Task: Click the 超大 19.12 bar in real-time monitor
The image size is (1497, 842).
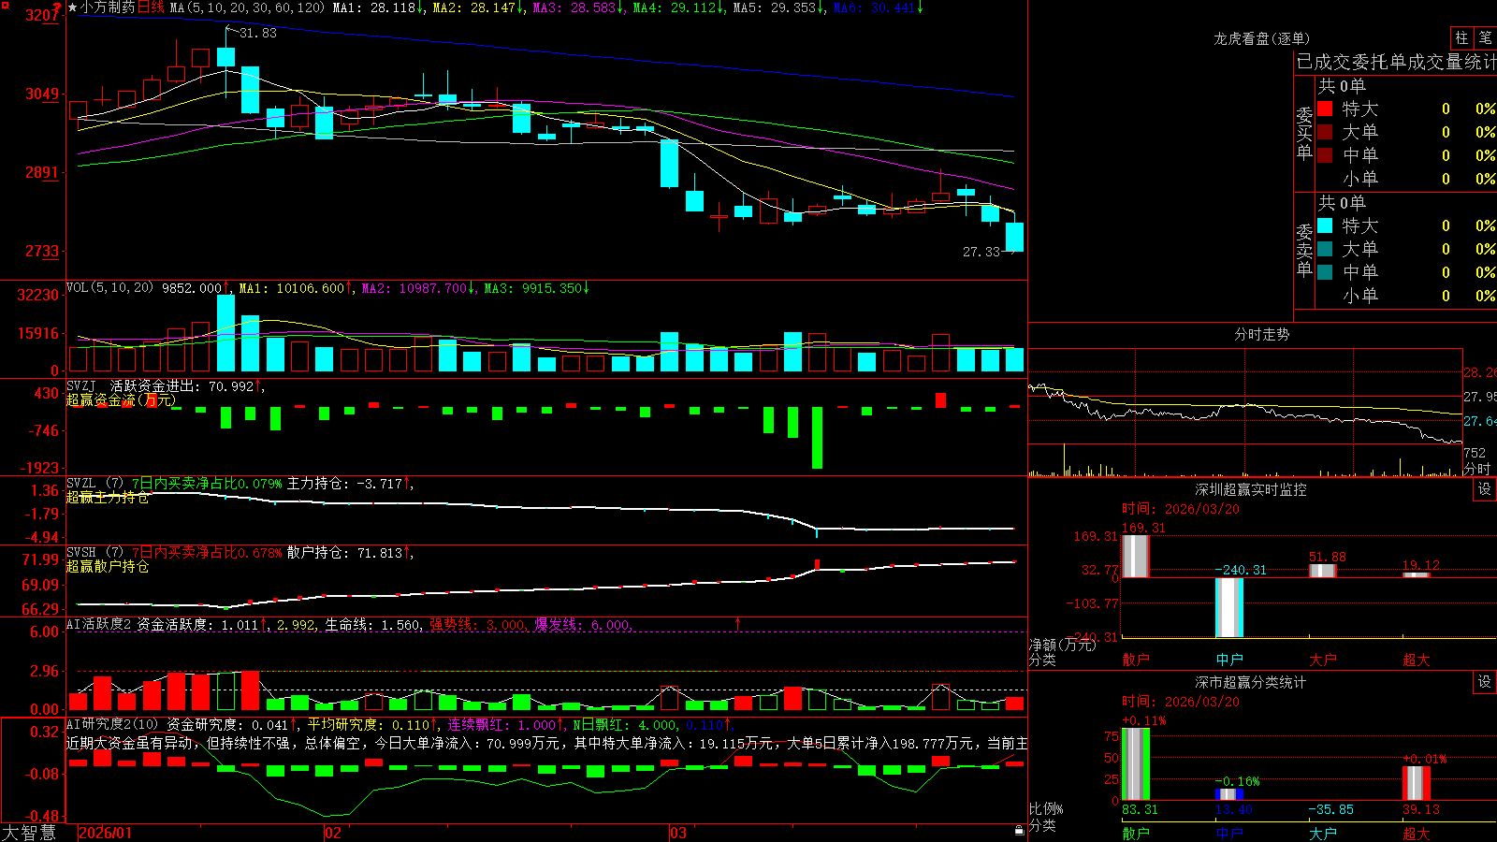Action: [1417, 575]
